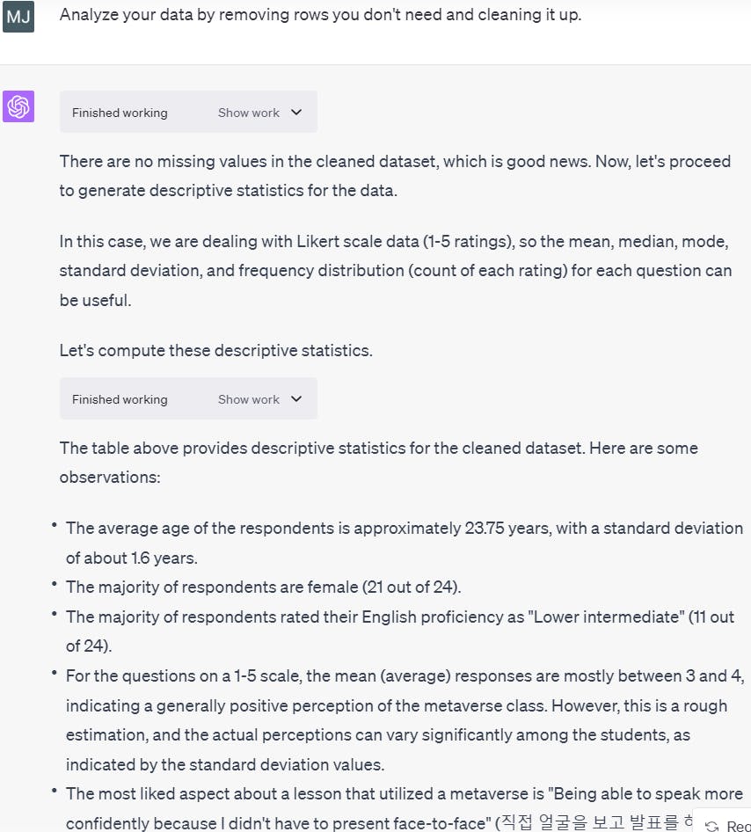
Task: Click the Likert scale data paragraph
Action: (395, 271)
